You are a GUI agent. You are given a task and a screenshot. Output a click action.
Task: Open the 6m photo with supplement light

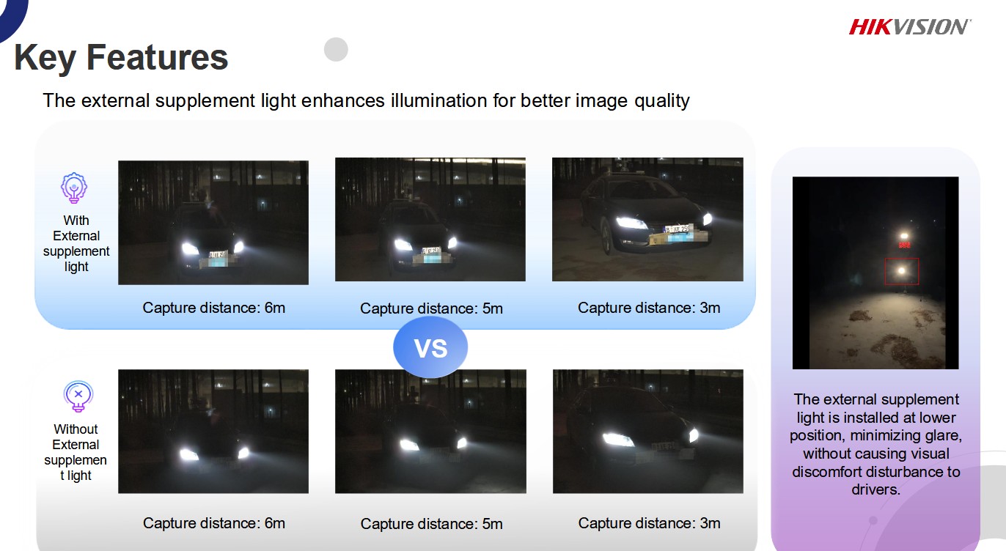tap(213, 223)
